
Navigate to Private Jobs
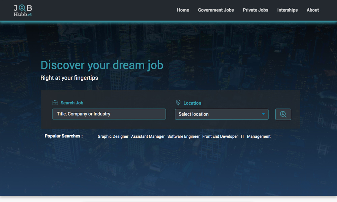255,10
